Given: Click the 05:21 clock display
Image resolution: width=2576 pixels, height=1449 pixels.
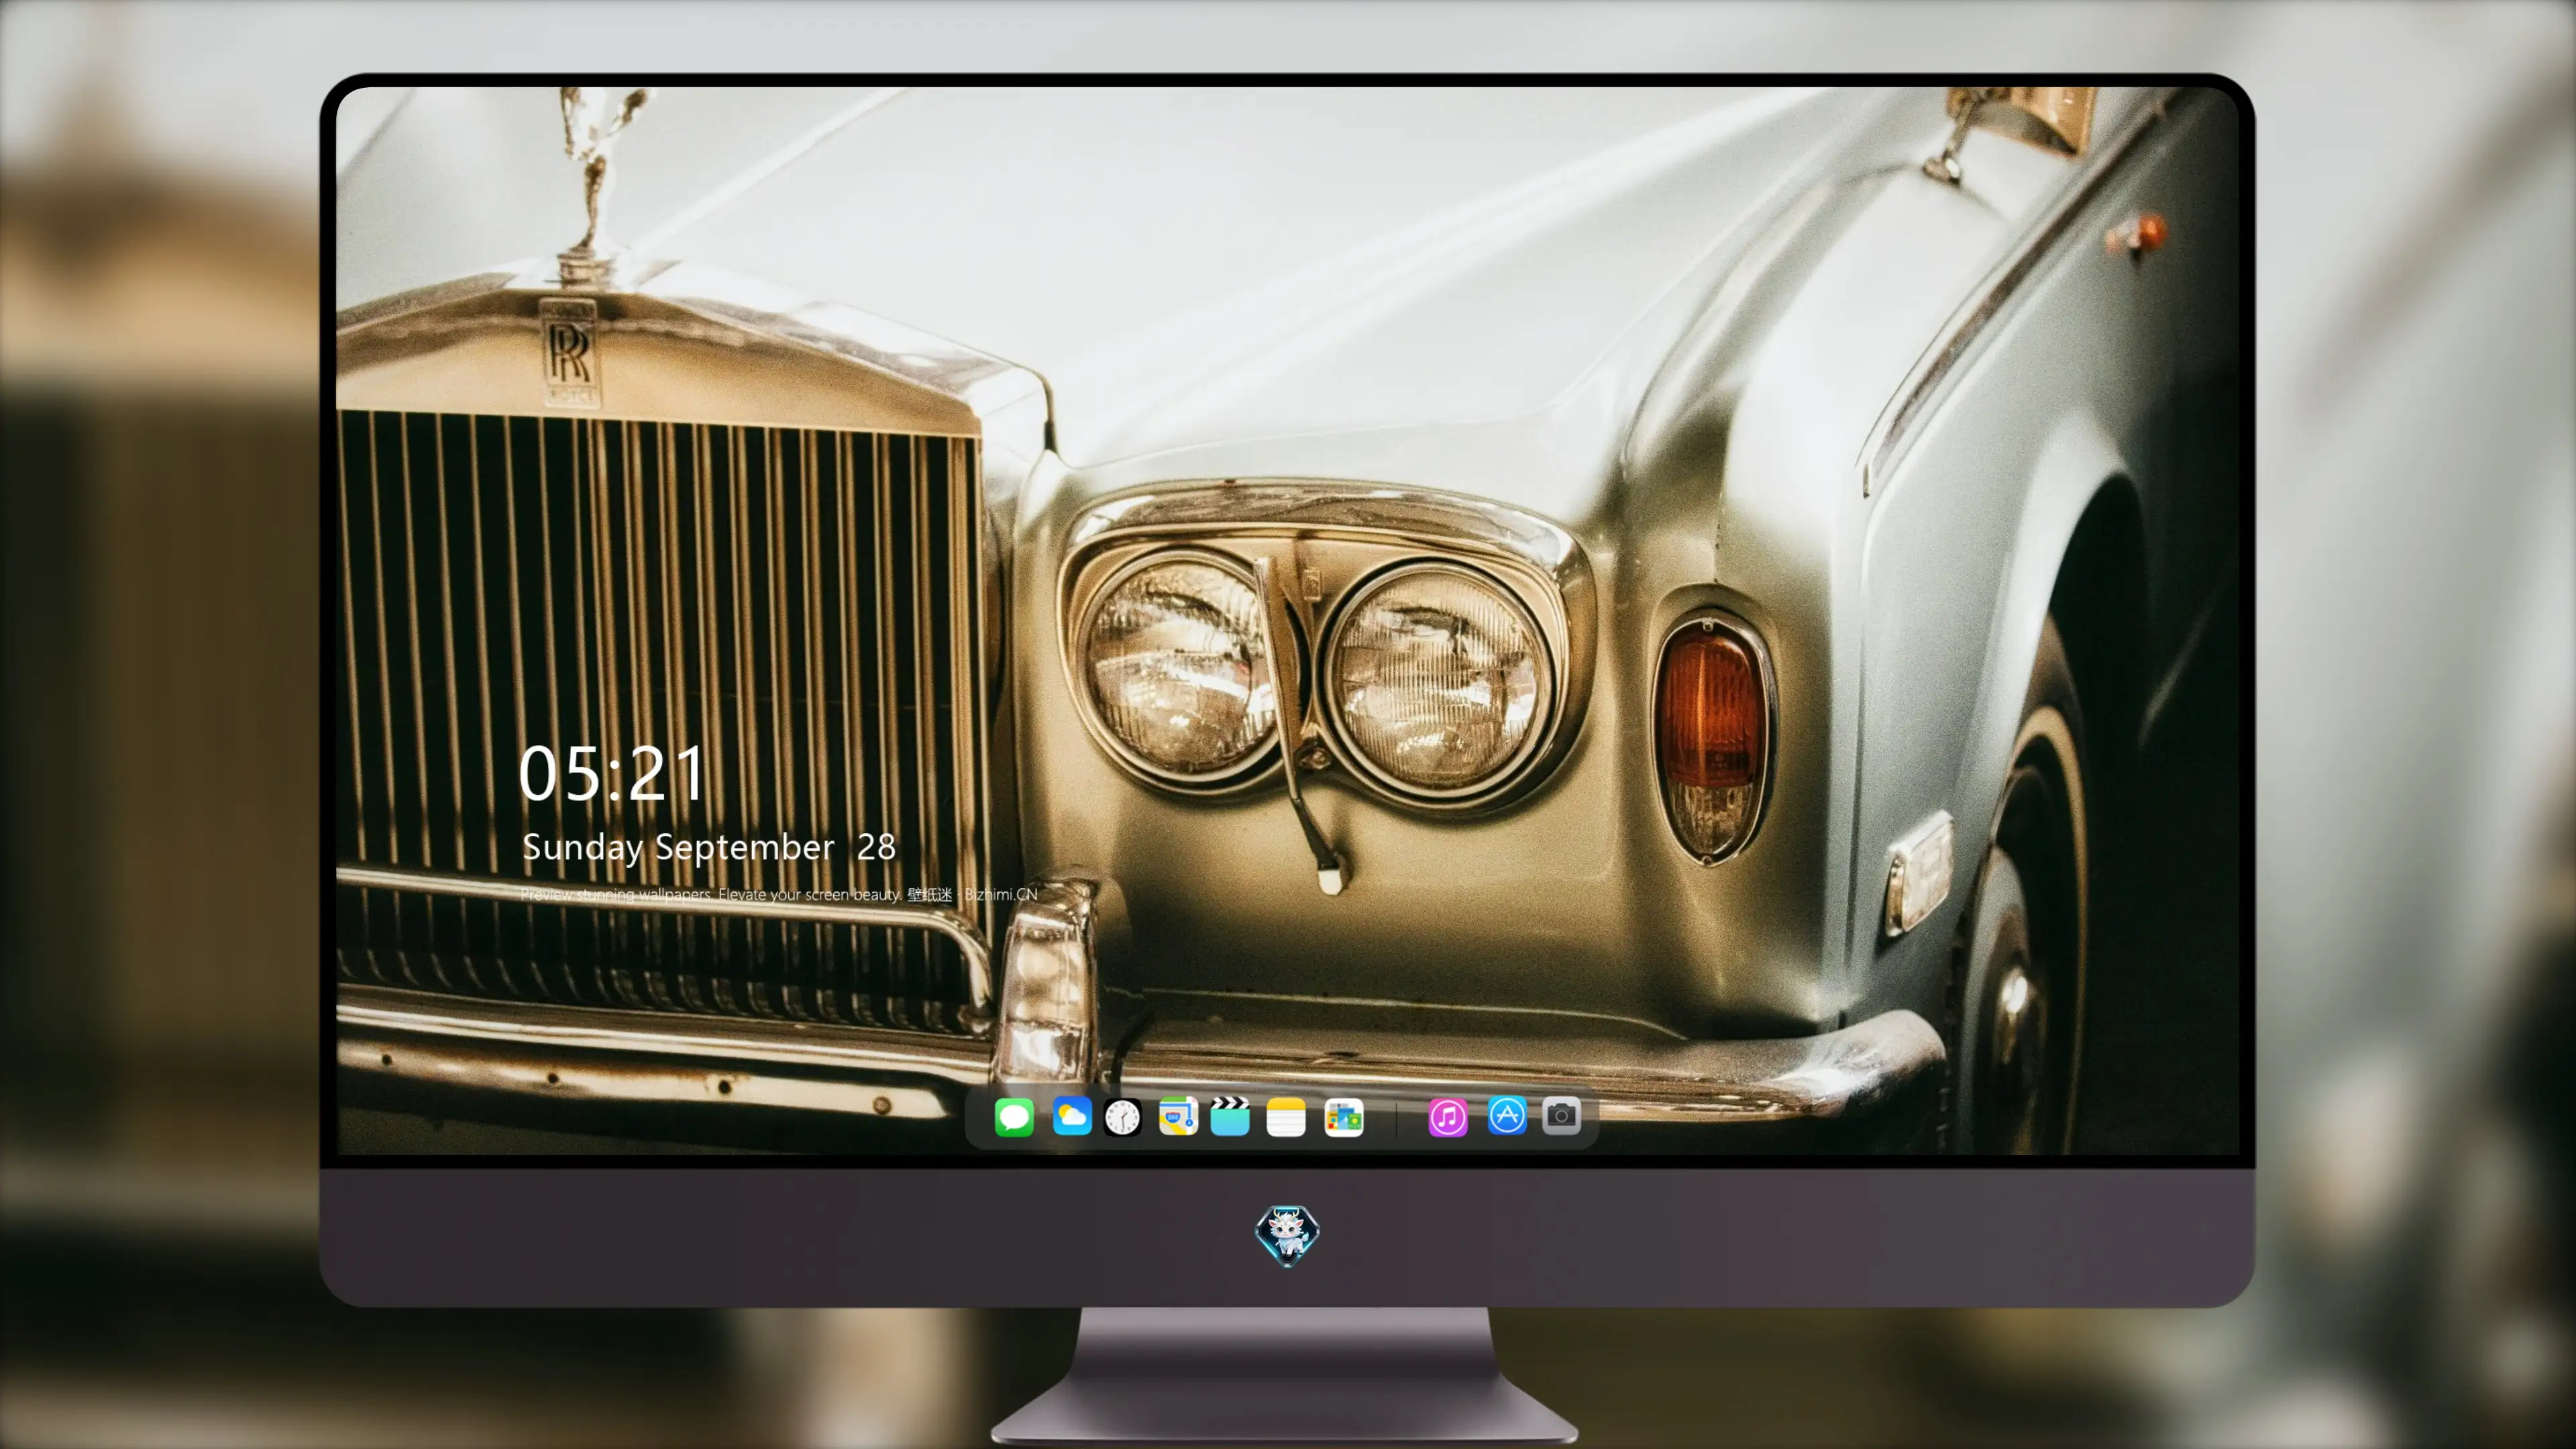Looking at the screenshot, I should [612, 774].
